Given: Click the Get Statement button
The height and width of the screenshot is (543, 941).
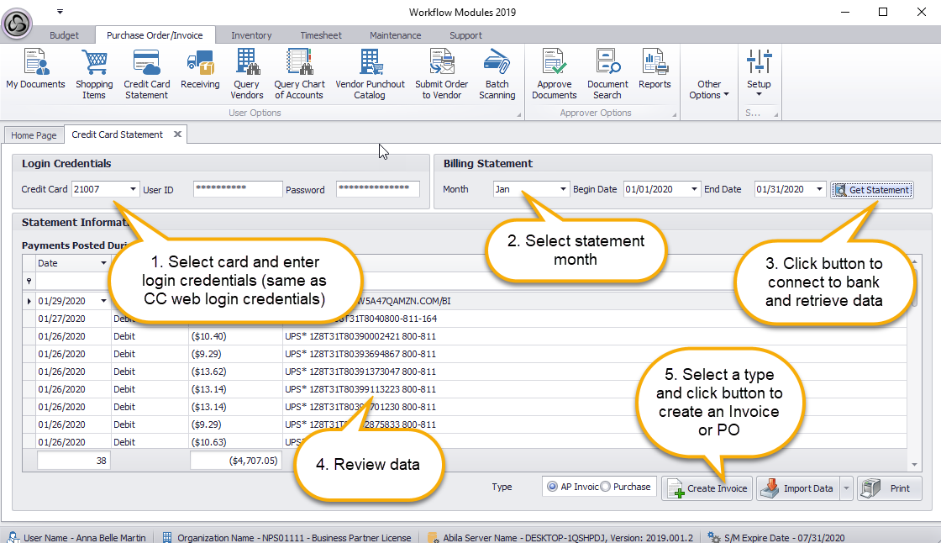Looking at the screenshot, I should pyautogui.click(x=871, y=190).
